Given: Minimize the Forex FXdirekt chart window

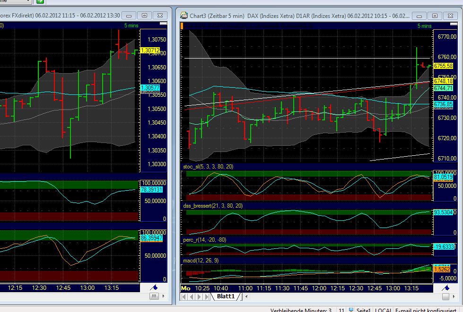Looking at the screenshot, I should [129, 15].
